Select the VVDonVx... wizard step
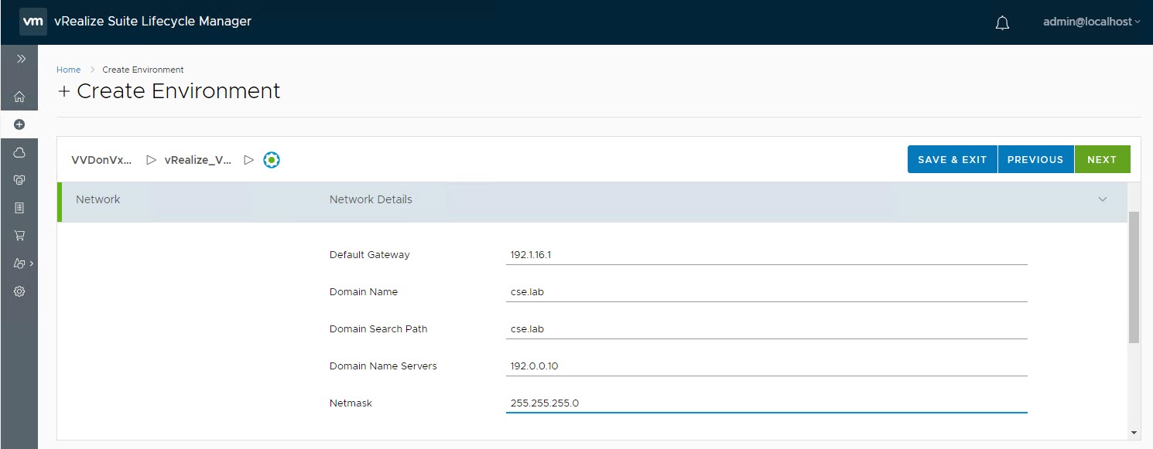 coord(101,160)
